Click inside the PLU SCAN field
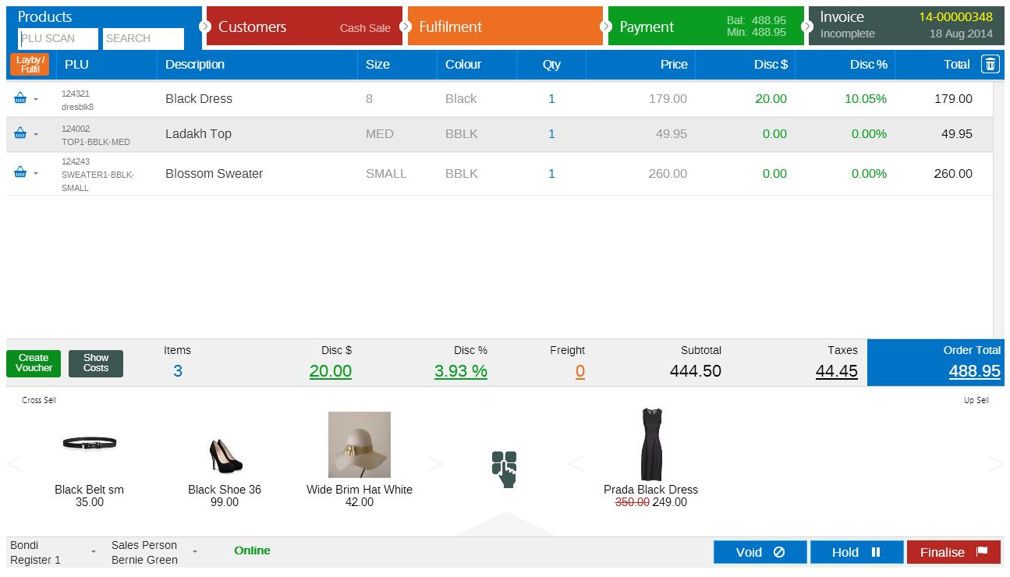 pos(58,38)
